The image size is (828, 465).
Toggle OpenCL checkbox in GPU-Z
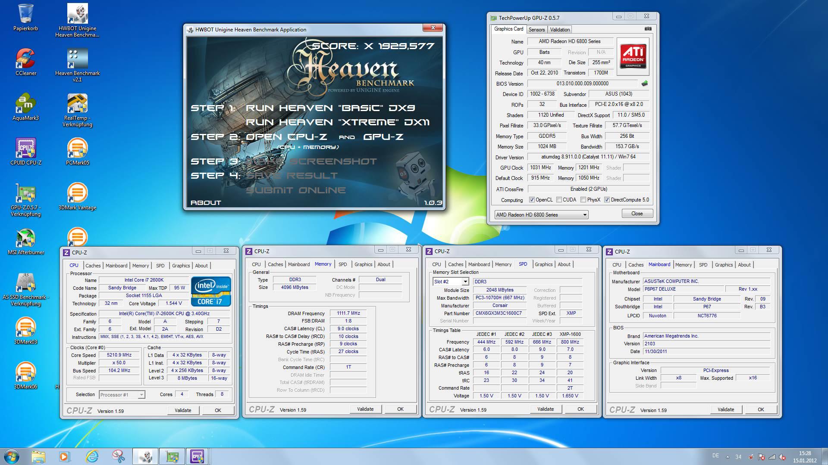coord(532,200)
